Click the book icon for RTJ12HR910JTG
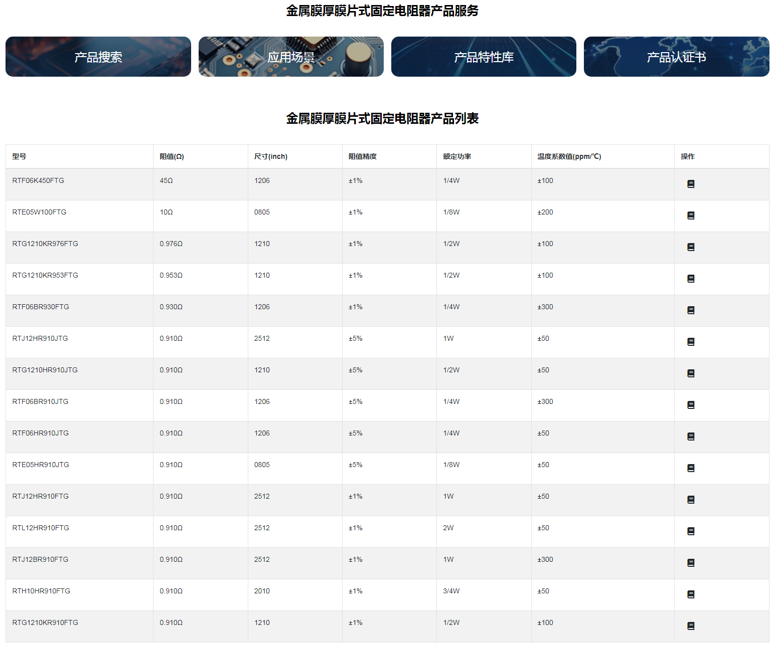Viewport: 775px width, 646px height. [x=690, y=342]
